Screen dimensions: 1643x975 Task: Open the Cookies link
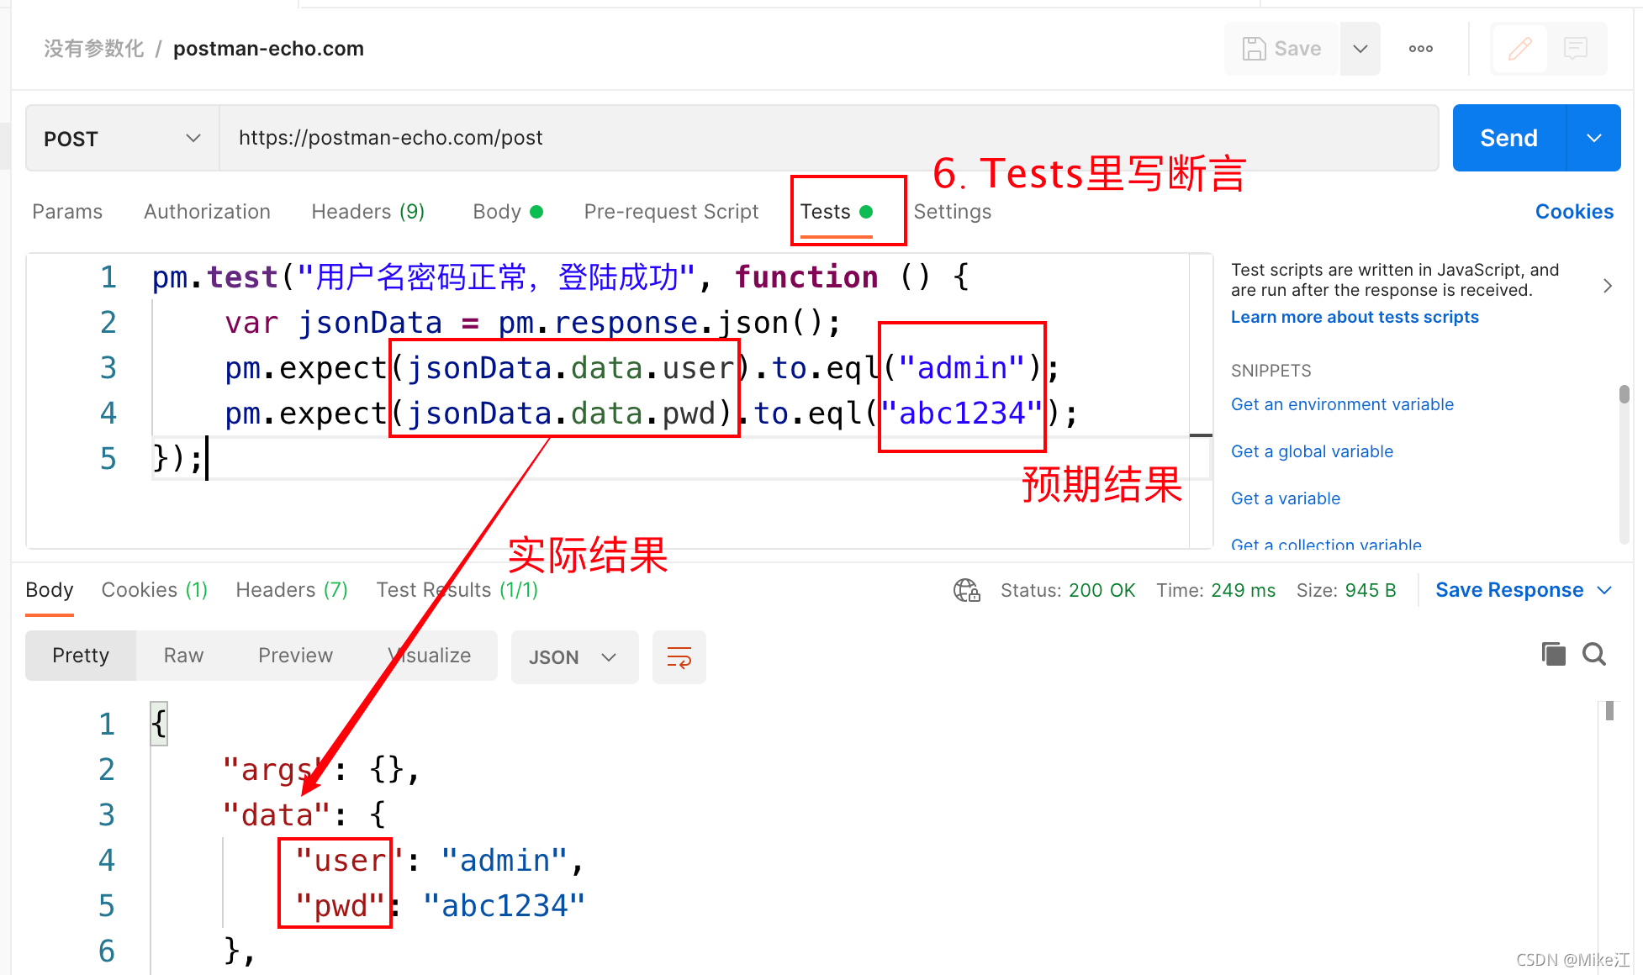[x=1574, y=212]
